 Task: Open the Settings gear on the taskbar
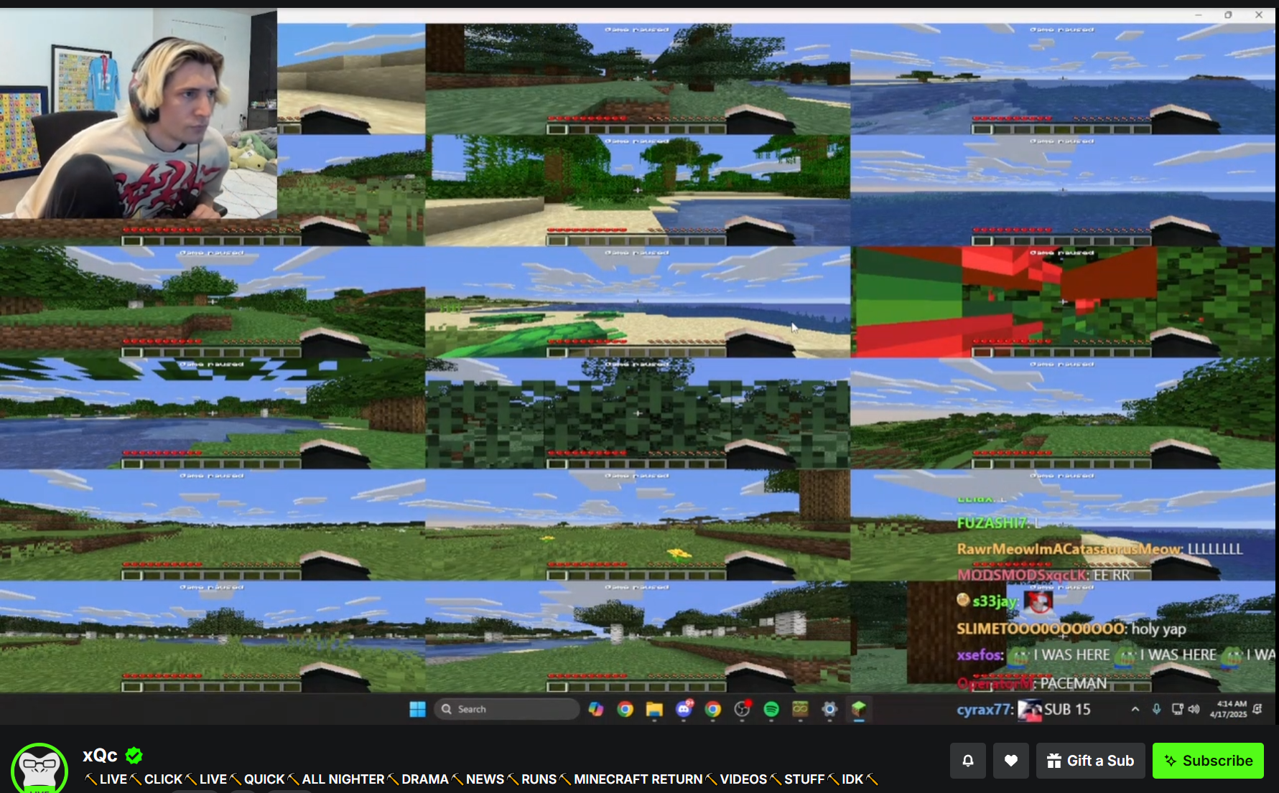click(829, 709)
